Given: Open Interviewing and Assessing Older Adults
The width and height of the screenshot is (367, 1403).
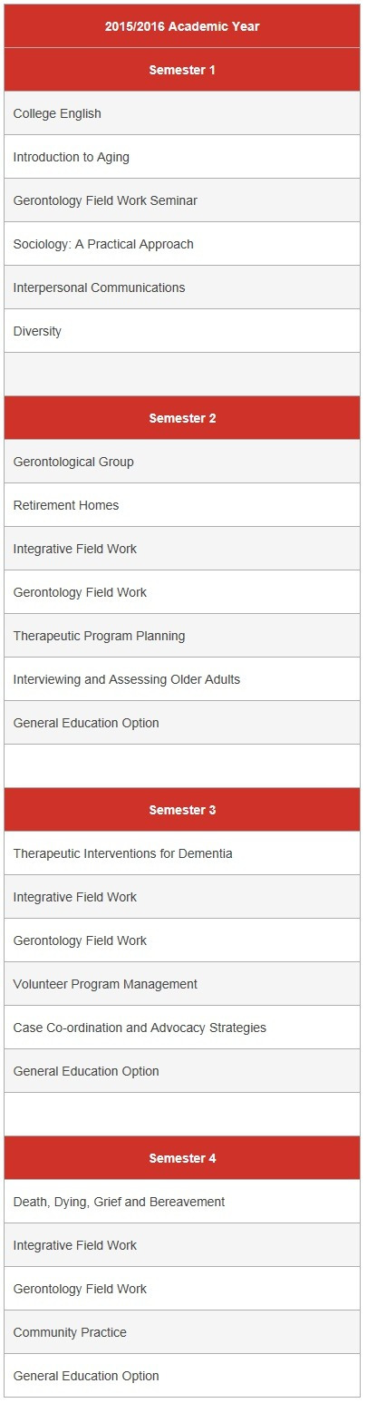Looking at the screenshot, I should (182, 679).
